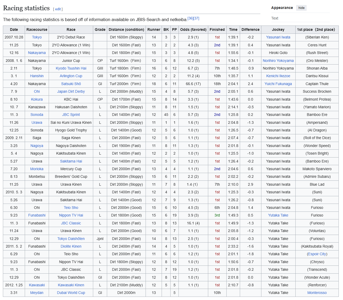This screenshot has height=300, width=343.
Task: Hide the Appearance panel
Action: [x=301, y=8]
